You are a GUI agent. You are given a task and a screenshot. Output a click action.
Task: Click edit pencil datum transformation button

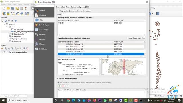pos(67,86)
